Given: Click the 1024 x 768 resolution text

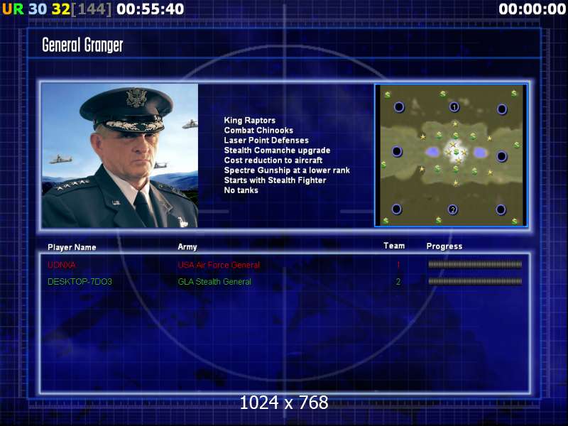Looking at the screenshot, I should pyautogui.click(x=284, y=403).
